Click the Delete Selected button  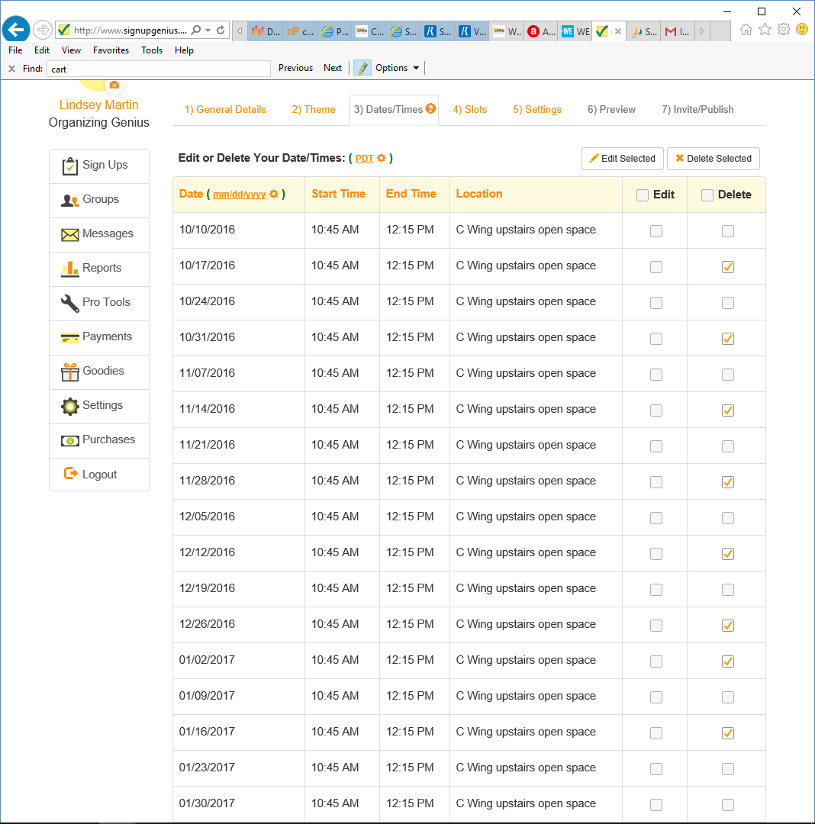coord(714,159)
